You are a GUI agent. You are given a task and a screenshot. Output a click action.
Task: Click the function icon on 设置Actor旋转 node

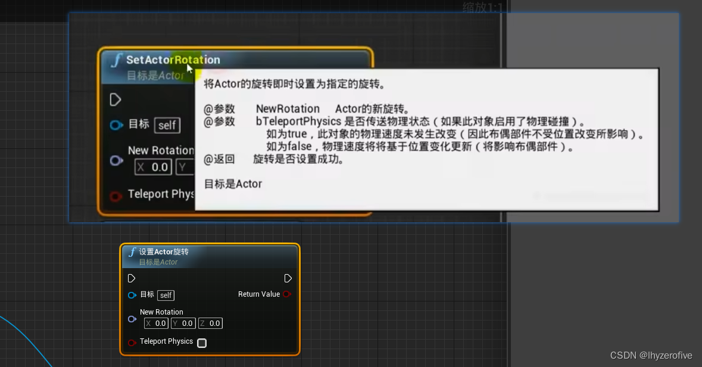click(132, 252)
